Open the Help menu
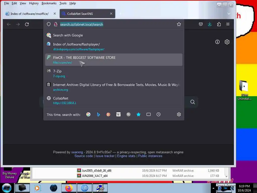The height and width of the screenshot is (193, 257). pyautogui.click(x=73, y=3)
